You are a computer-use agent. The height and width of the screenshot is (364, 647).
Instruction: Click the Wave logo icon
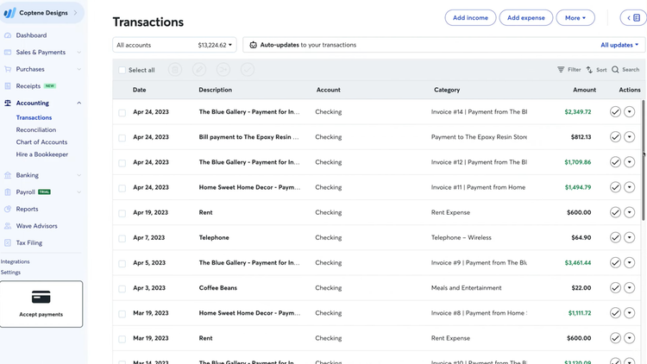coord(9,13)
